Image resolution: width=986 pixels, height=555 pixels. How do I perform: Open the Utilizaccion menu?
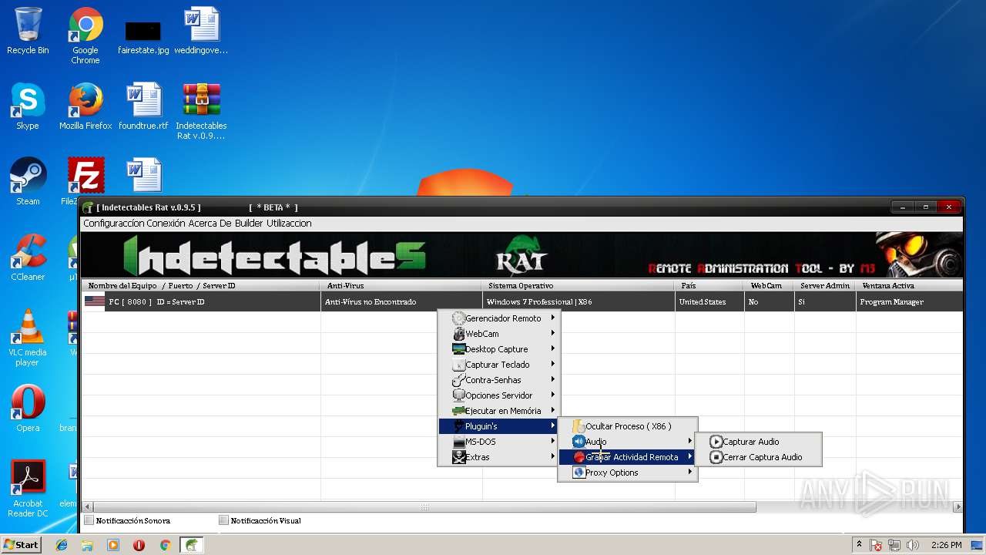pos(289,224)
